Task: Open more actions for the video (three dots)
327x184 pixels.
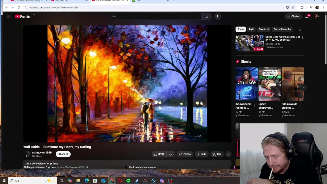Action: pyautogui.click(x=228, y=154)
